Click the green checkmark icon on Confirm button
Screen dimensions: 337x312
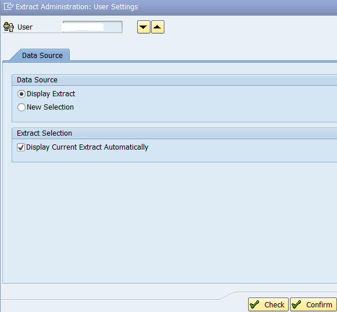click(296, 304)
